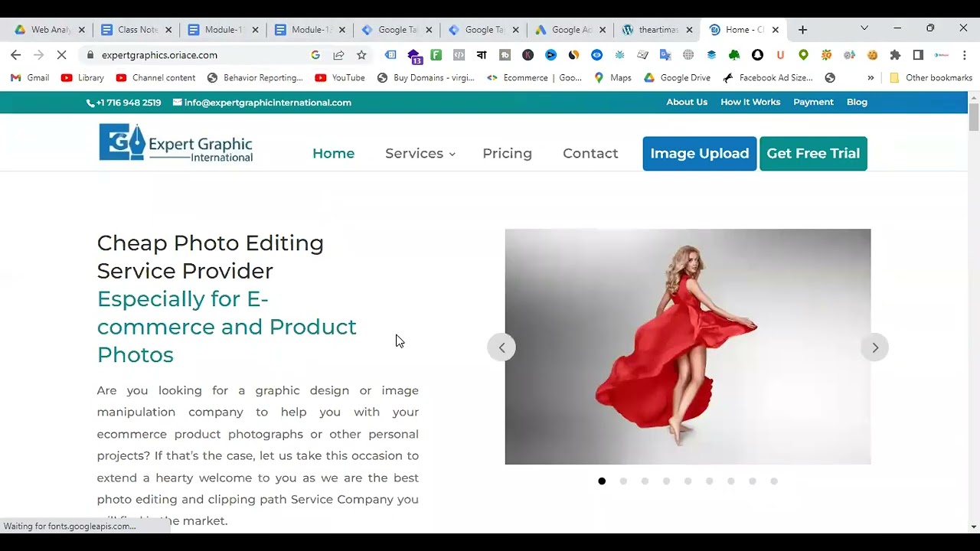Open the Pricing menu item
Image resolution: width=980 pixels, height=551 pixels.
(x=507, y=153)
